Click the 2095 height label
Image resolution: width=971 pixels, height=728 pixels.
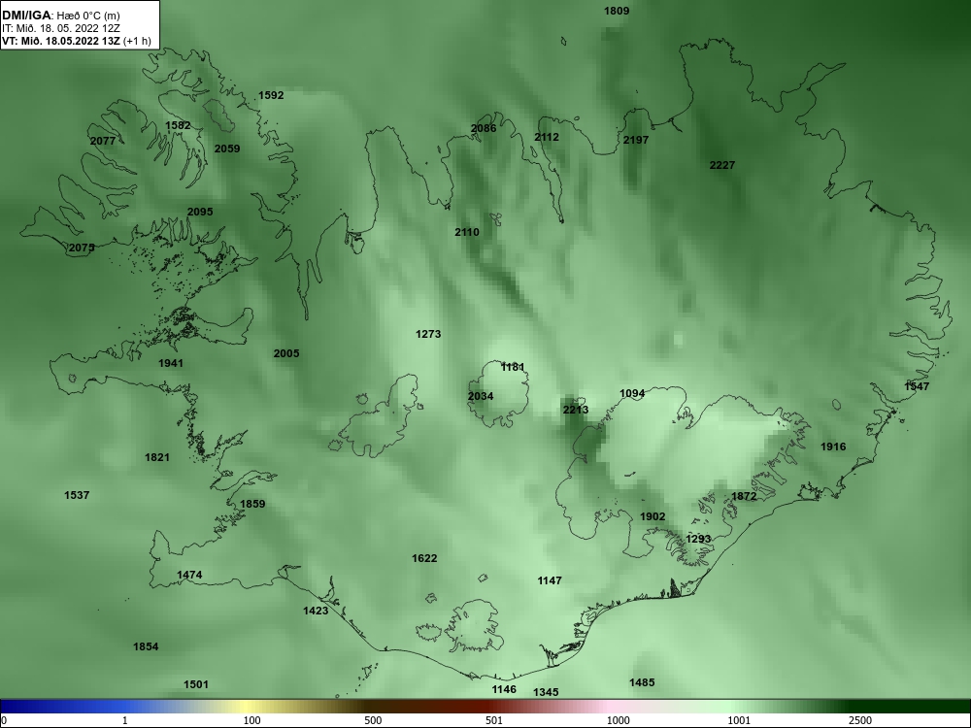pos(200,212)
